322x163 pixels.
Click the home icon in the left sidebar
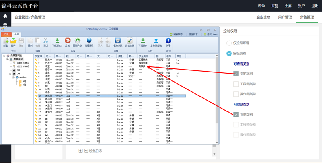pyautogui.click(x=5, y=16)
